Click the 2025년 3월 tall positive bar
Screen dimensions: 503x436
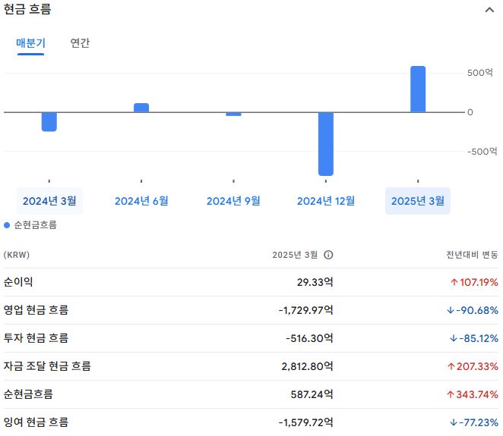coord(418,89)
